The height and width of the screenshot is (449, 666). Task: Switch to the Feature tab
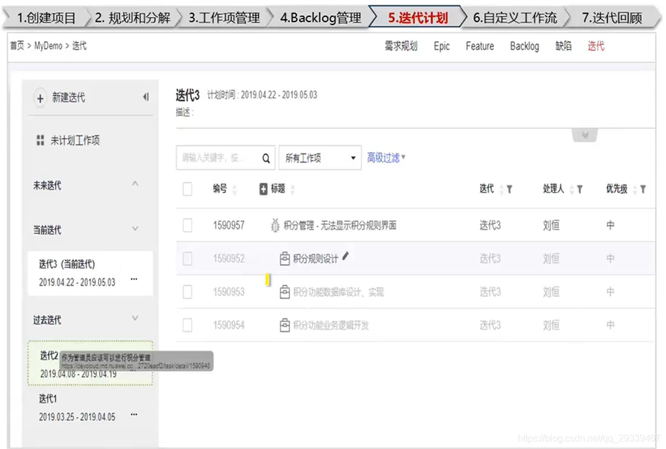(480, 46)
